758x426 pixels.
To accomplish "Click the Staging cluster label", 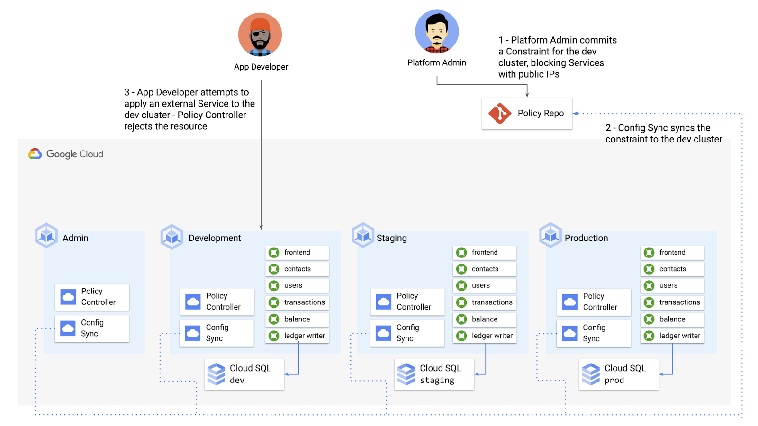I will coord(391,238).
